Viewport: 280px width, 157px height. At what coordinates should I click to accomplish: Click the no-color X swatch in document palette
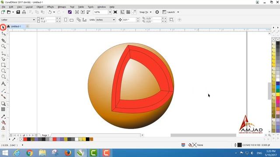click(x=21, y=139)
